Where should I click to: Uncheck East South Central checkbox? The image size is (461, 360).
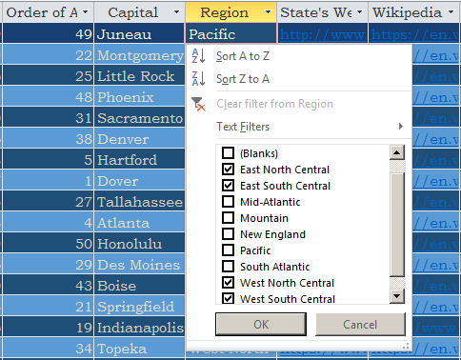(x=228, y=186)
